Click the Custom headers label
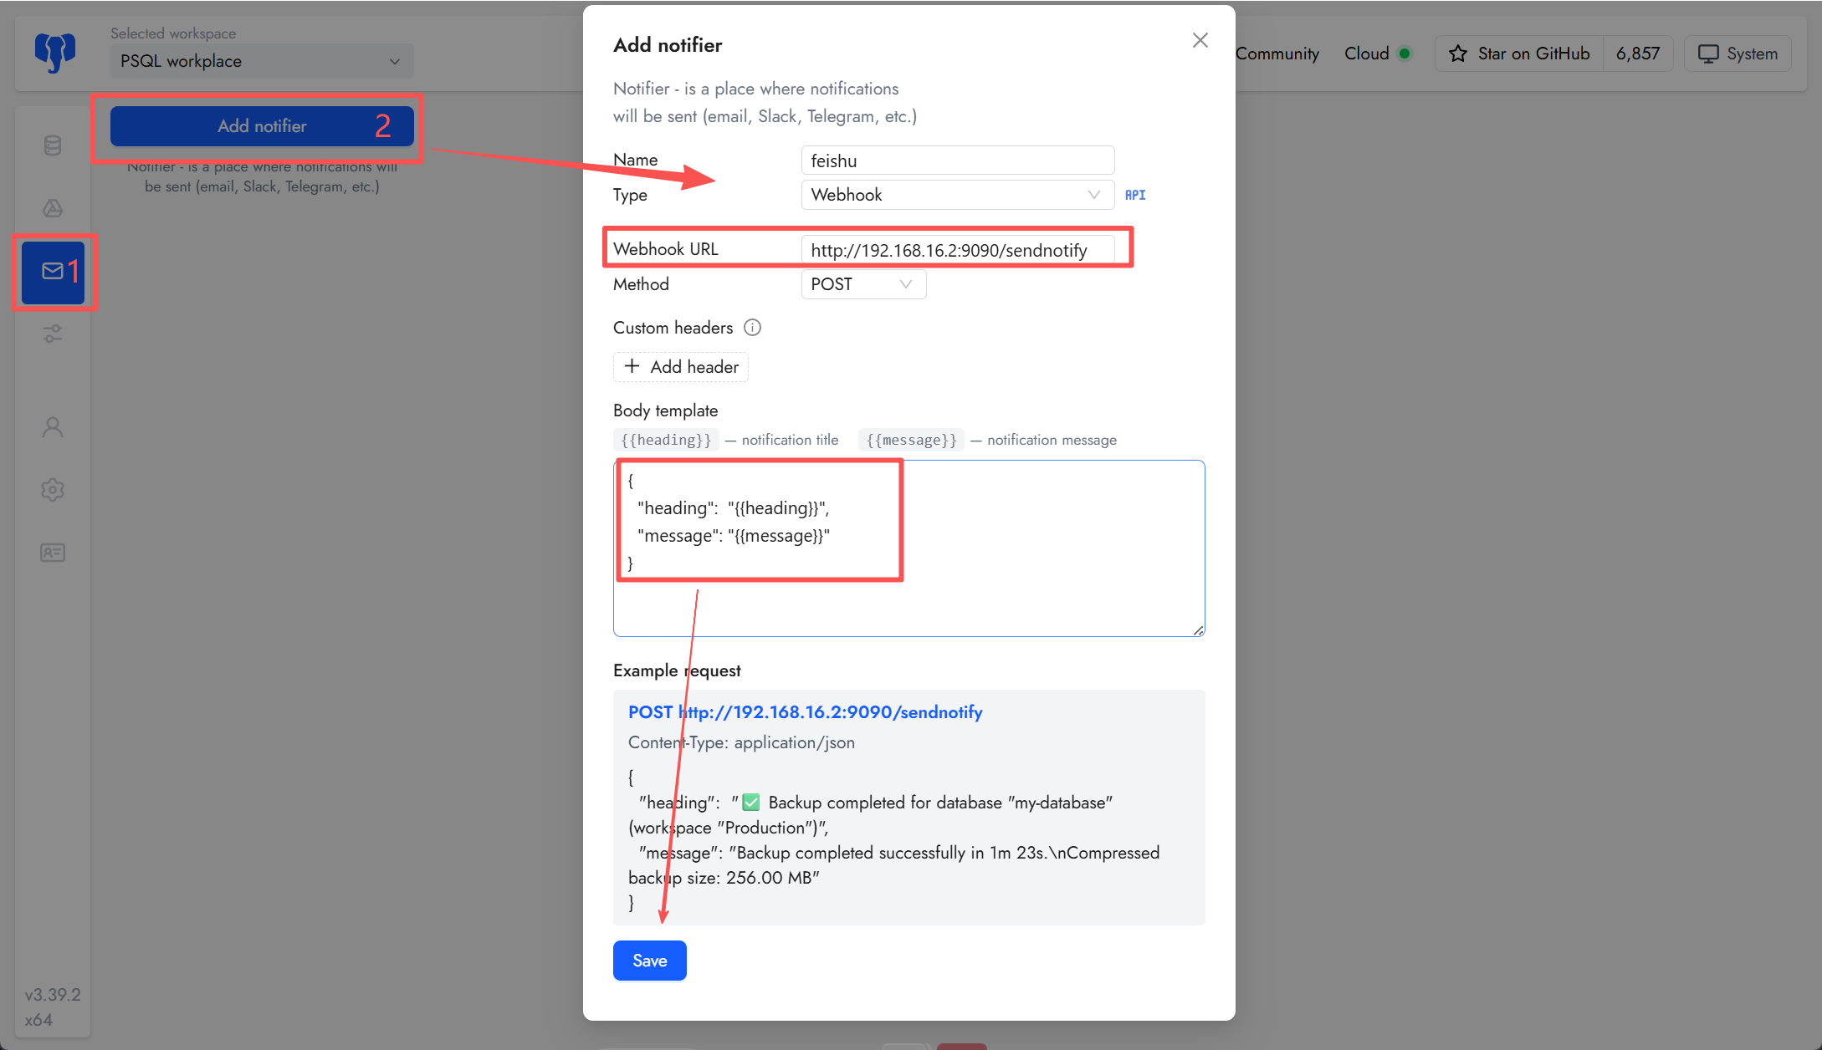The width and height of the screenshot is (1822, 1050). click(x=673, y=328)
